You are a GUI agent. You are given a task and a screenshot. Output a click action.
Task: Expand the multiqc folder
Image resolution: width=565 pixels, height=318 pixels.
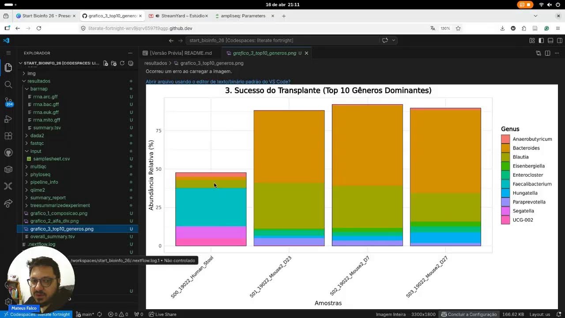(x=38, y=167)
